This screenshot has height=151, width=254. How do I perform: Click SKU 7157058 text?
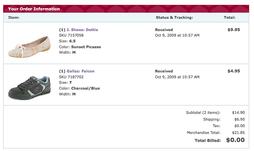click(71, 35)
